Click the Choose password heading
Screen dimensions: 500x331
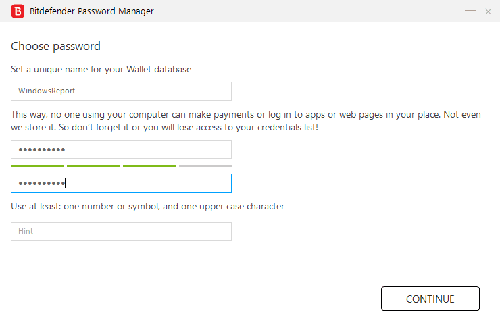pyautogui.click(x=55, y=47)
